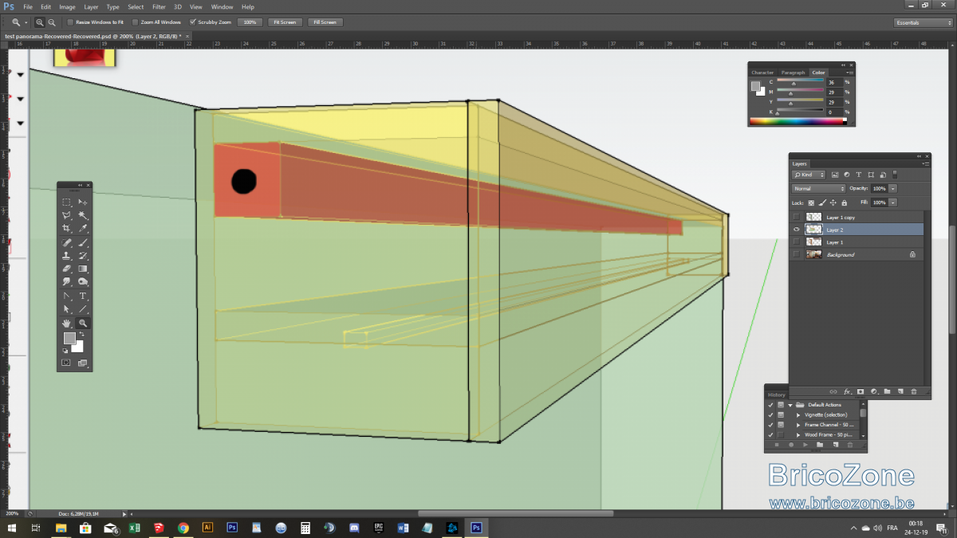Open the Normal blend mode dropdown
Image resolution: width=957 pixels, height=538 pixels.
(818, 188)
